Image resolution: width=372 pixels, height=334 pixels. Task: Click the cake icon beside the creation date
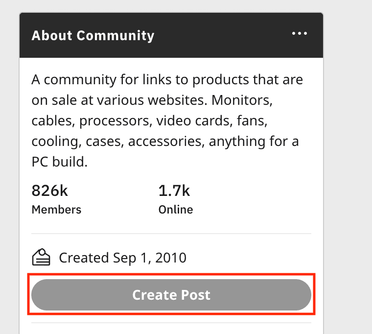pos(41,257)
